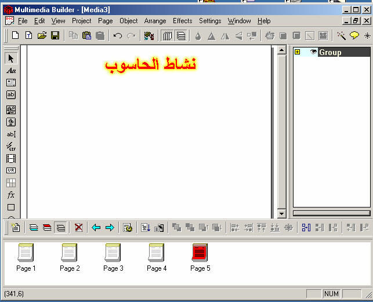Click the document icon beside File menu
Viewport: 373px width, 302px height.
pyautogui.click(x=9, y=21)
